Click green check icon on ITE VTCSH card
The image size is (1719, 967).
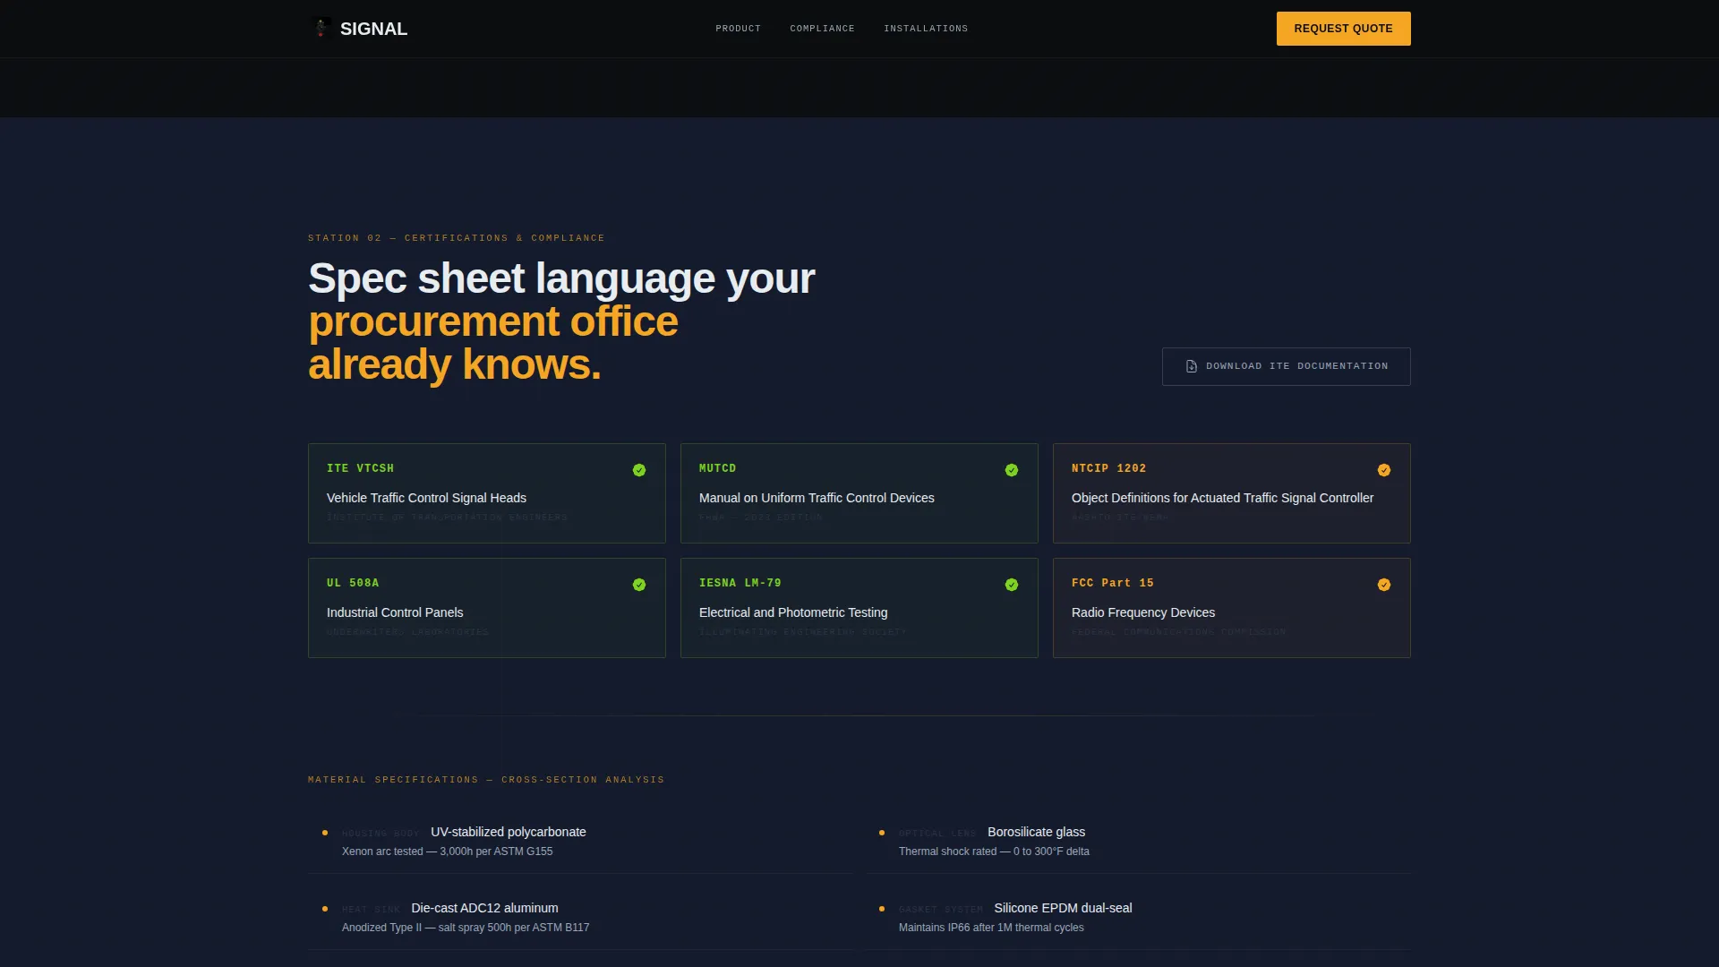tap(639, 470)
